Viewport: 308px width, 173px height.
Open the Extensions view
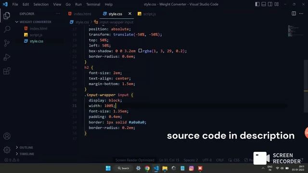click(7, 71)
